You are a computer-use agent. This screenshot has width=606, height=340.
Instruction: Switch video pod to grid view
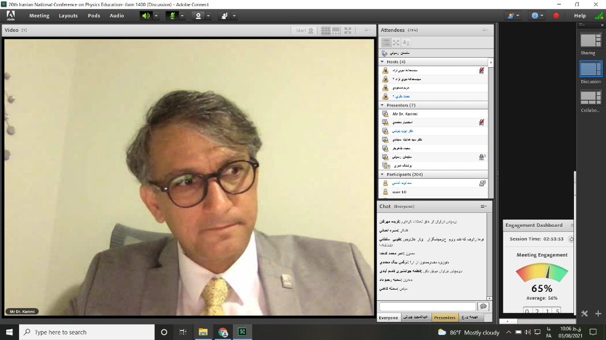coord(326,30)
